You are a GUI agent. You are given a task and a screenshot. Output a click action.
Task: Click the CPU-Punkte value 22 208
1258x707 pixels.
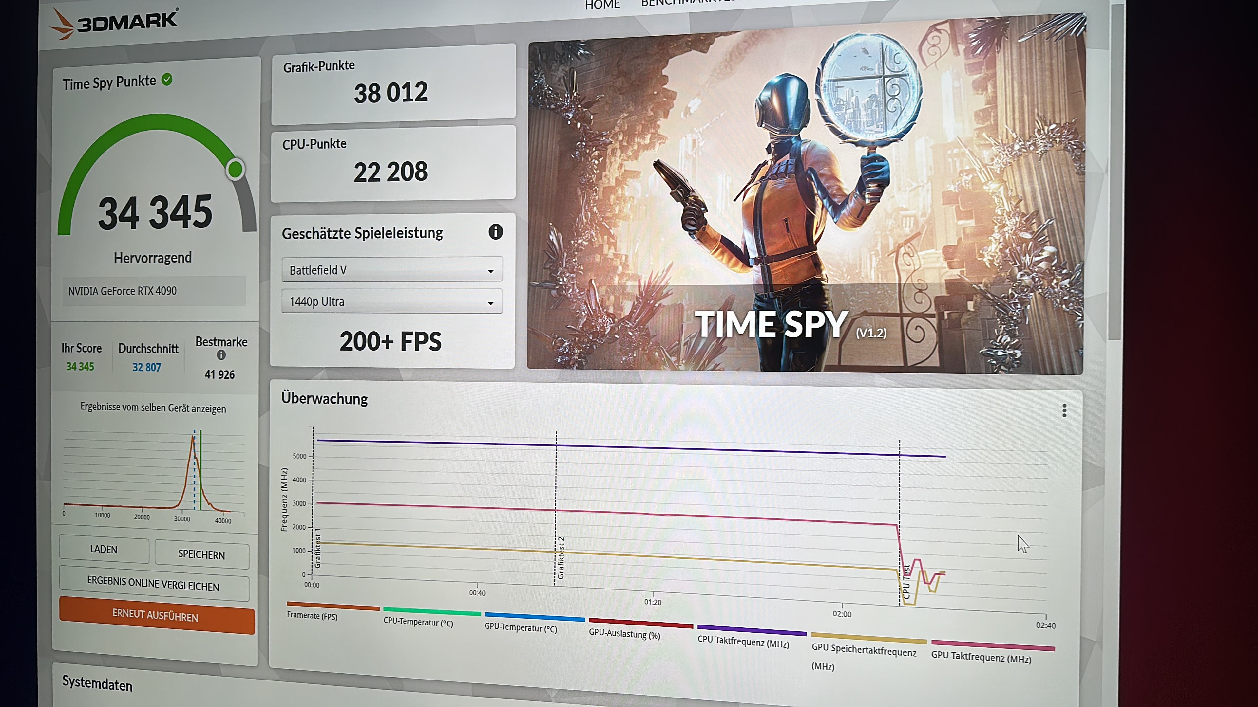[391, 172]
